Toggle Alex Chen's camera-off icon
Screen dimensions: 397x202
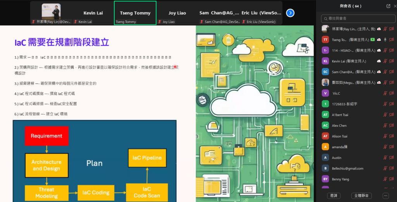(x=392, y=125)
